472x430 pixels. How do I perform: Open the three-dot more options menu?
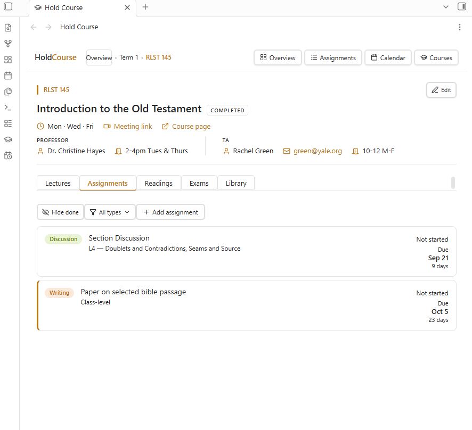pyautogui.click(x=459, y=27)
